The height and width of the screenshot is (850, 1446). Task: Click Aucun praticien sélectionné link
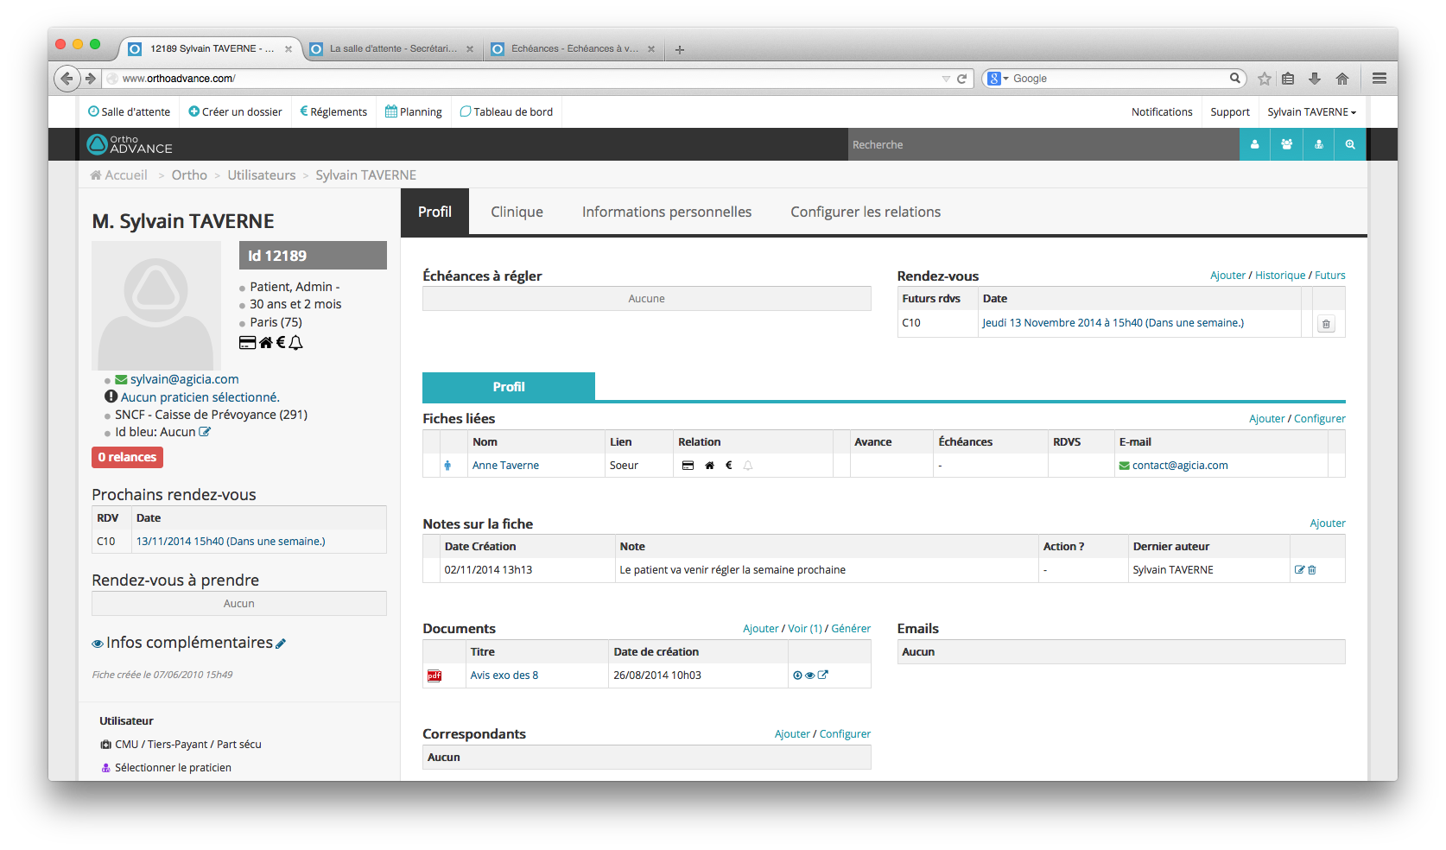(x=200, y=397)
